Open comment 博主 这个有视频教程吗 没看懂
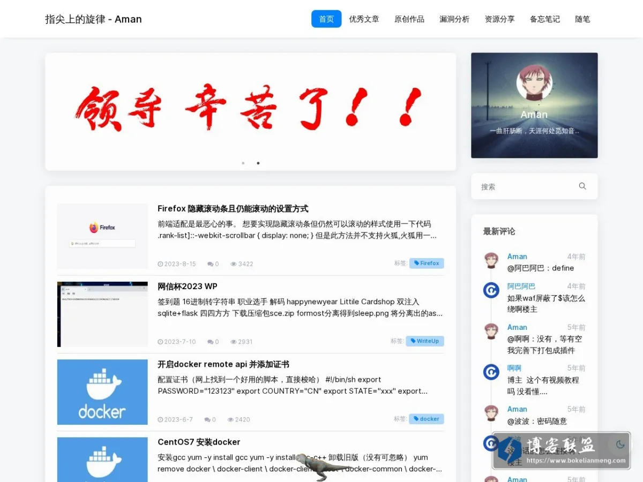 543,386
